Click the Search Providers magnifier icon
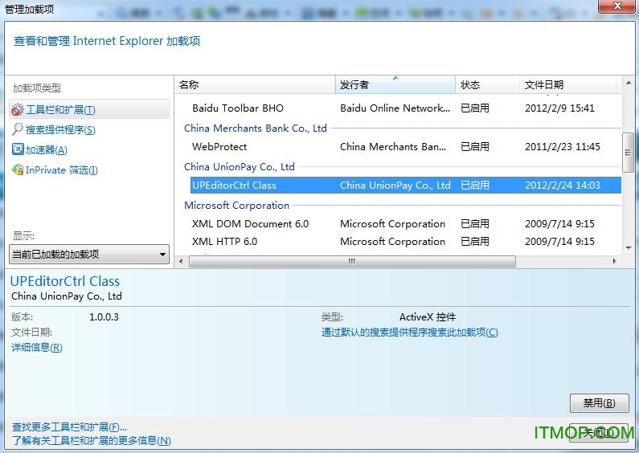 click(x=18, y=130)
